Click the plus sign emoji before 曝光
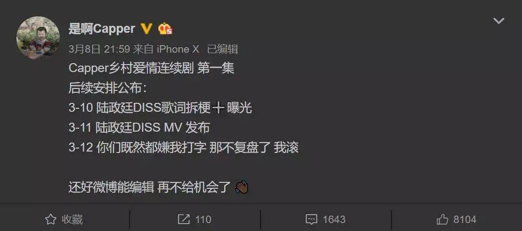 [218, 108]
